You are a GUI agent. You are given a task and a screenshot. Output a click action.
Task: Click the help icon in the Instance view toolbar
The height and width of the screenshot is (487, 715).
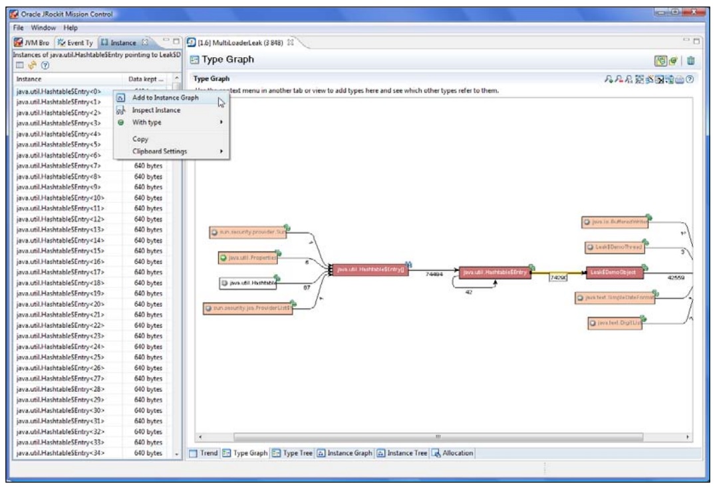(45, 65)
